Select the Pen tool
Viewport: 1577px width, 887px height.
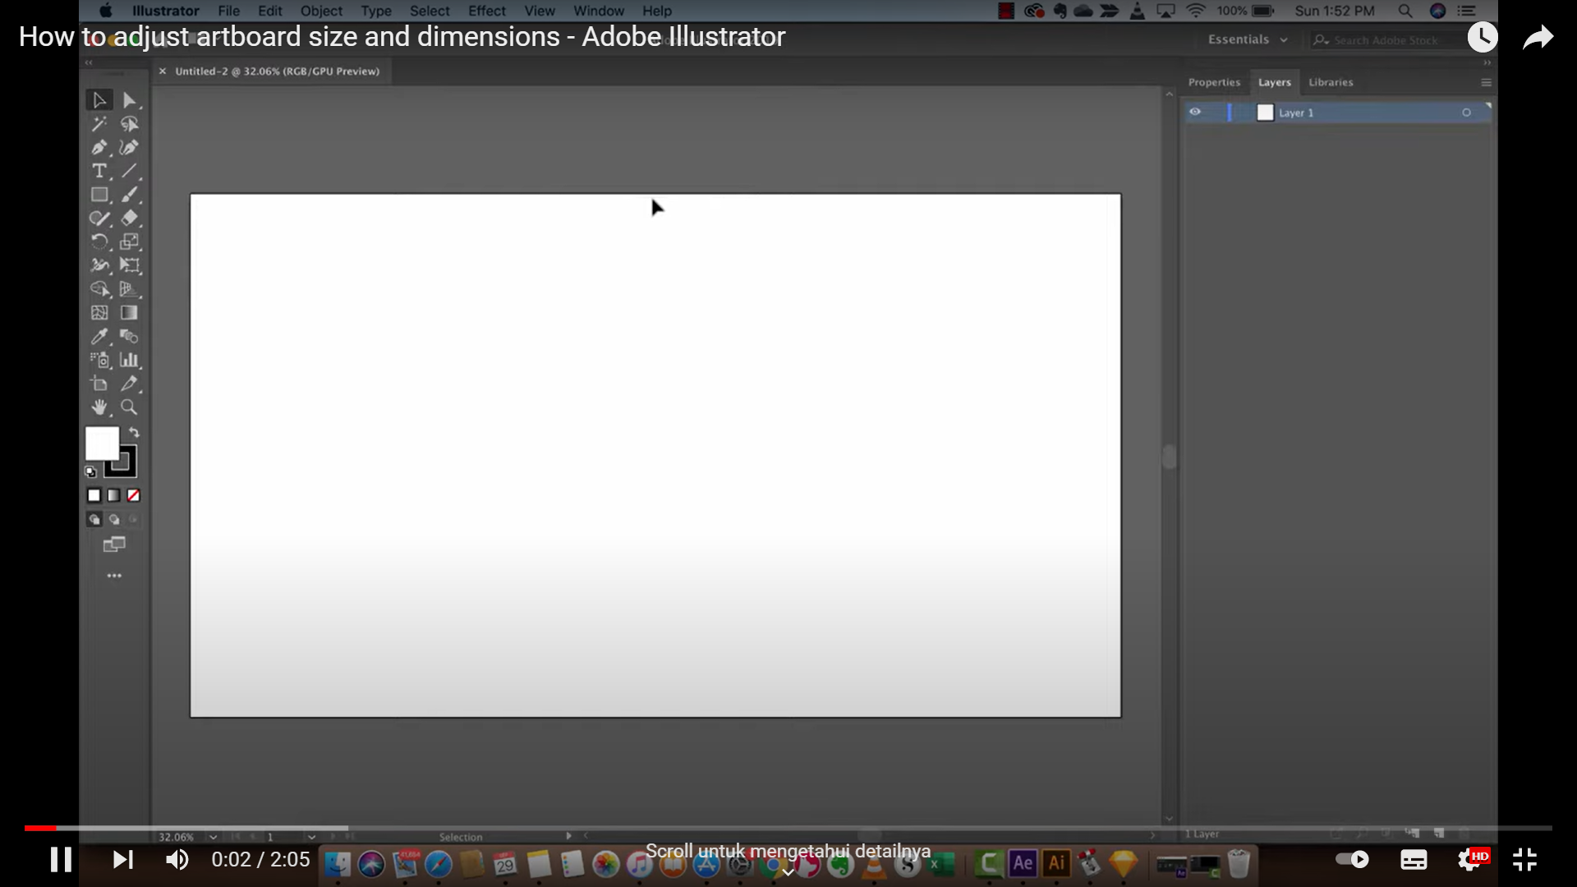[x=99, y=147]
